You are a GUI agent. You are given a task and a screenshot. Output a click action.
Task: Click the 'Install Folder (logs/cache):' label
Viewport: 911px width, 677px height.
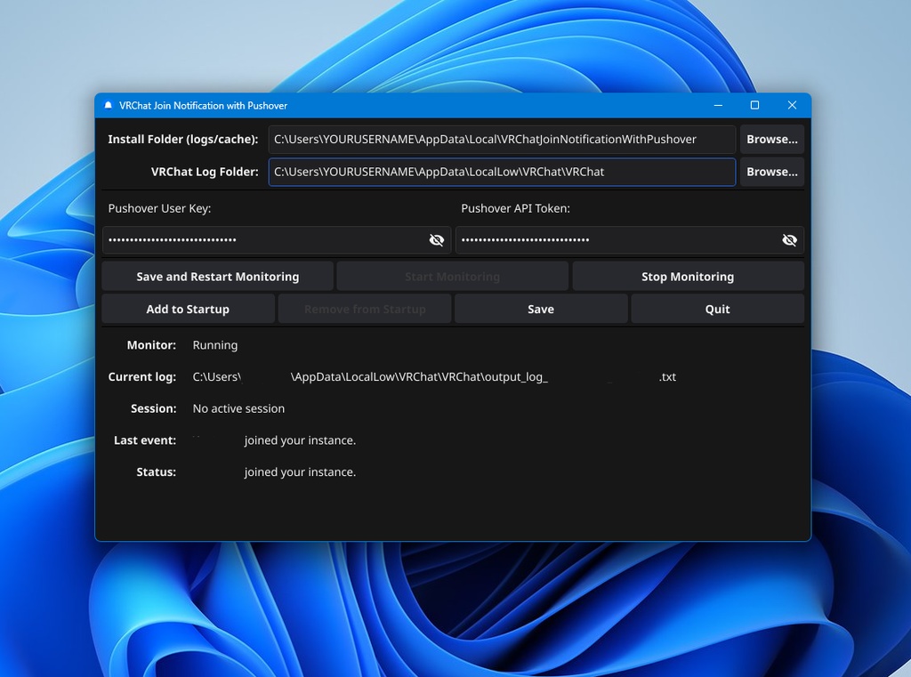(x=183, y=140)
